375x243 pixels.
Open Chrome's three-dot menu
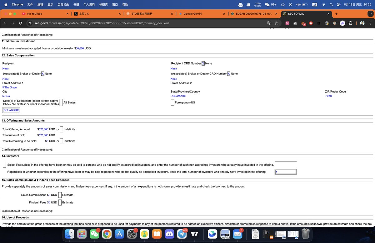(x=370, y=23)
